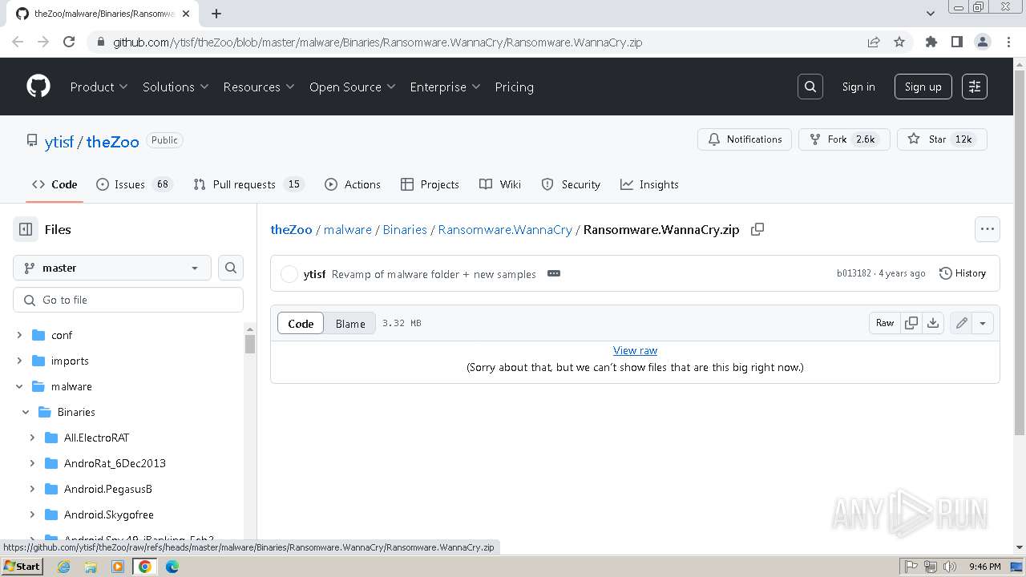
Task: Open Windows Explorer folder taskbar icon
Action: point(91,567)
